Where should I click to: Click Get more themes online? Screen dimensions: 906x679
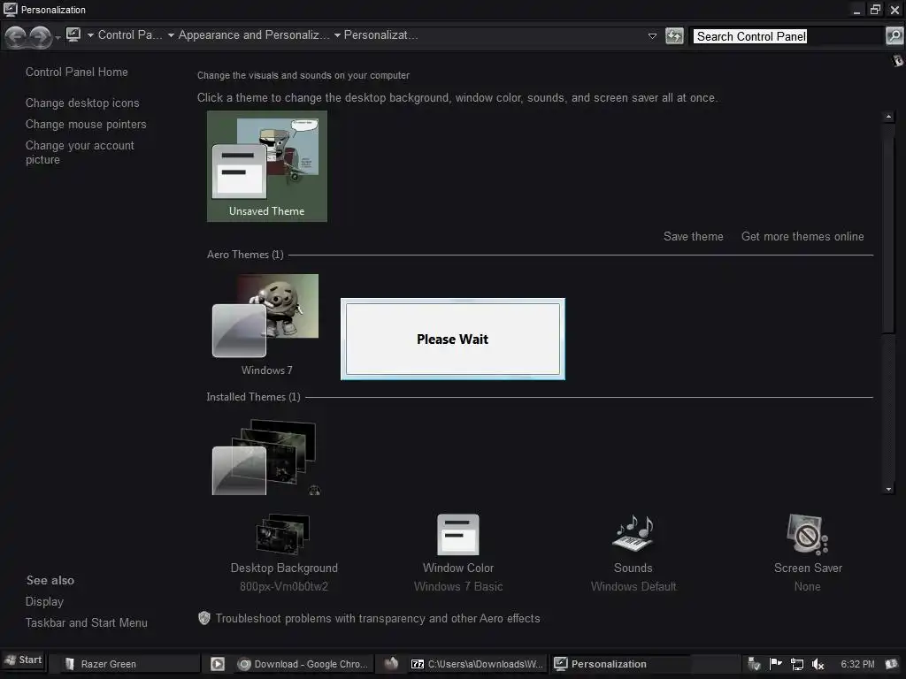[802, 237]
